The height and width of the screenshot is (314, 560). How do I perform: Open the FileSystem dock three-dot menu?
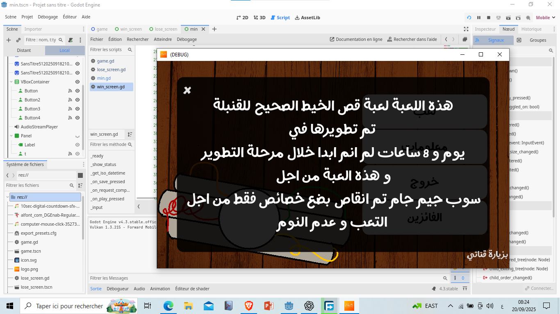click(x=84, y=164)
